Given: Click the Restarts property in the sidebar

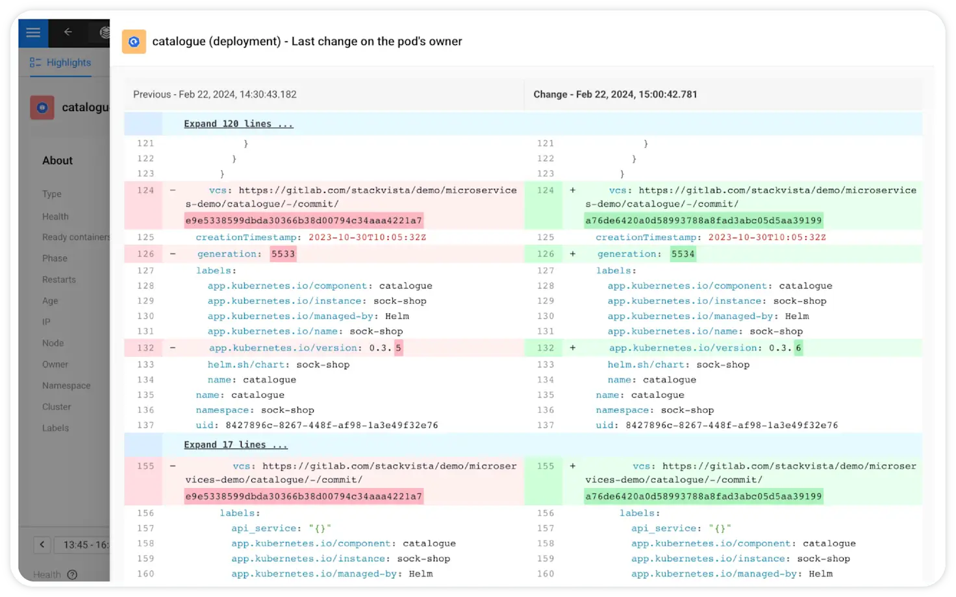Looking at the screenshot, I should pos(59,279).
